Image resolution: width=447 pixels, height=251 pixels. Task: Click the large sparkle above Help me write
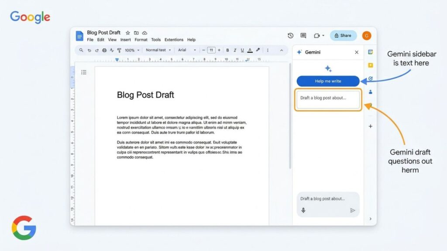coord(328,68)
